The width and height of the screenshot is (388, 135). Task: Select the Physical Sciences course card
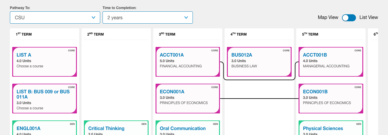(x=331, y=128)
